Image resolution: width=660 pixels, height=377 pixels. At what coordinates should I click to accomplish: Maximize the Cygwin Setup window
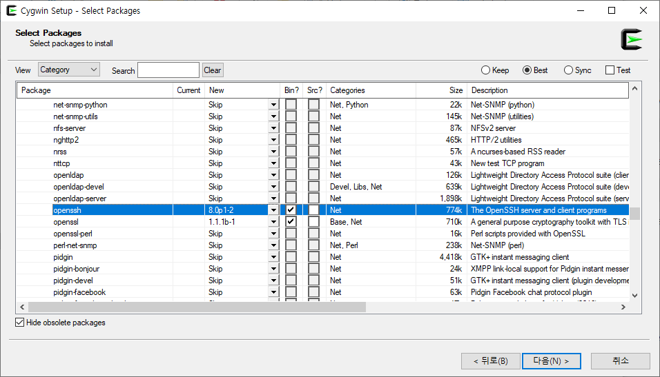[612, 10]
